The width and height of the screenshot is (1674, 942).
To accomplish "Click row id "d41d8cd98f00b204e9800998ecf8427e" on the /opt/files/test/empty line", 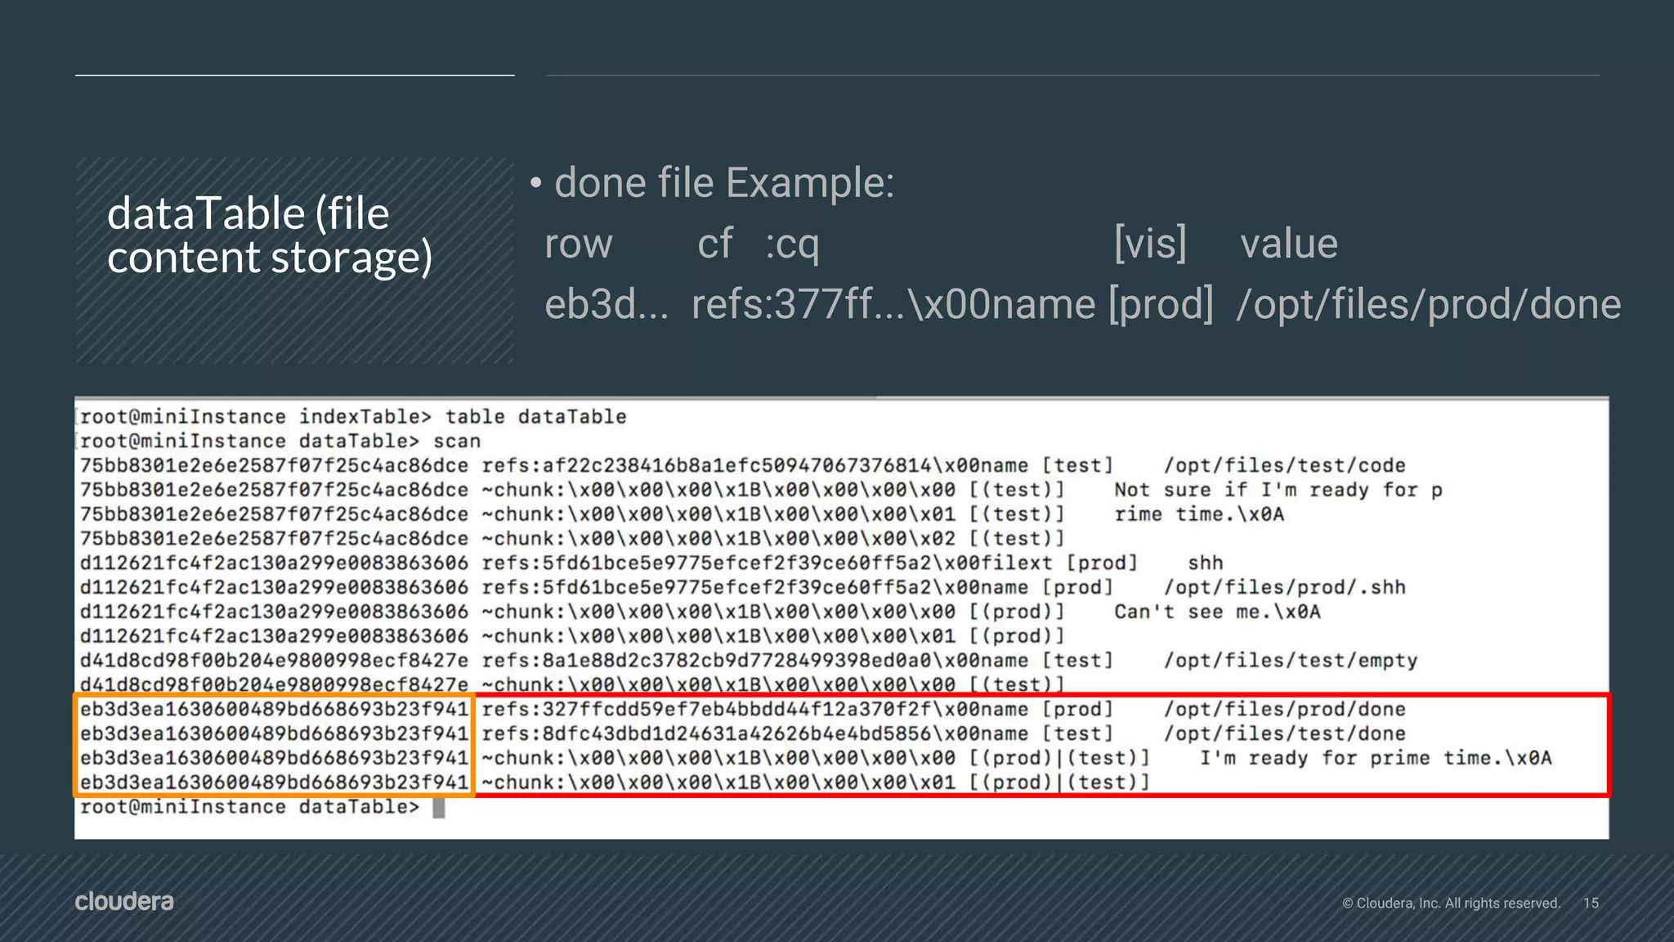I will (274, 661).
